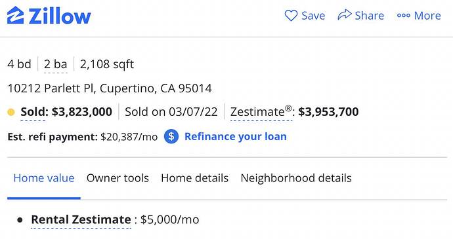Go to Neighborhood details tab
Image resolution: width=453 pixels, height=239 pixels.
[296, 178]
